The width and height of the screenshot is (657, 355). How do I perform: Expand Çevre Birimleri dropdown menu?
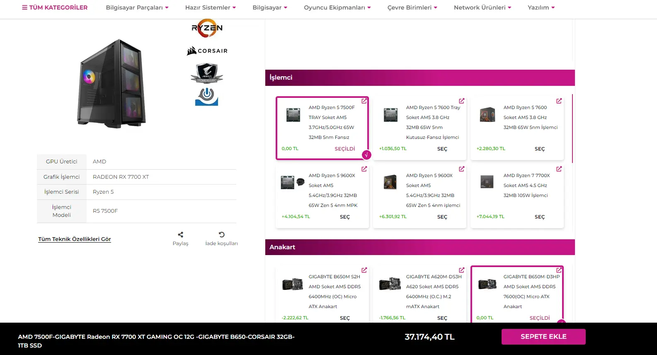[x=412, y=7]
